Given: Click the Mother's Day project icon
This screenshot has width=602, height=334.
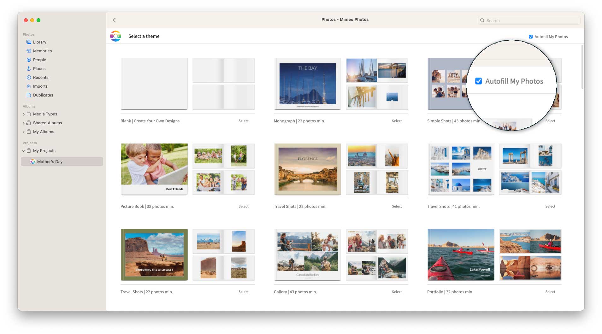Looking at the screenshot, I should coord(32,161).
